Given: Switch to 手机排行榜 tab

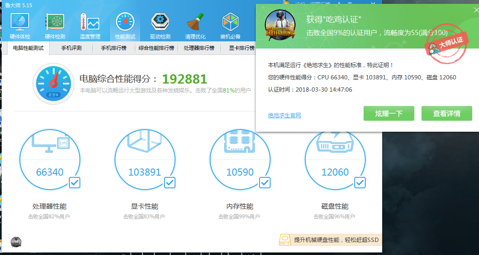Looking at the screenshot, I should (x=114, y=48).
